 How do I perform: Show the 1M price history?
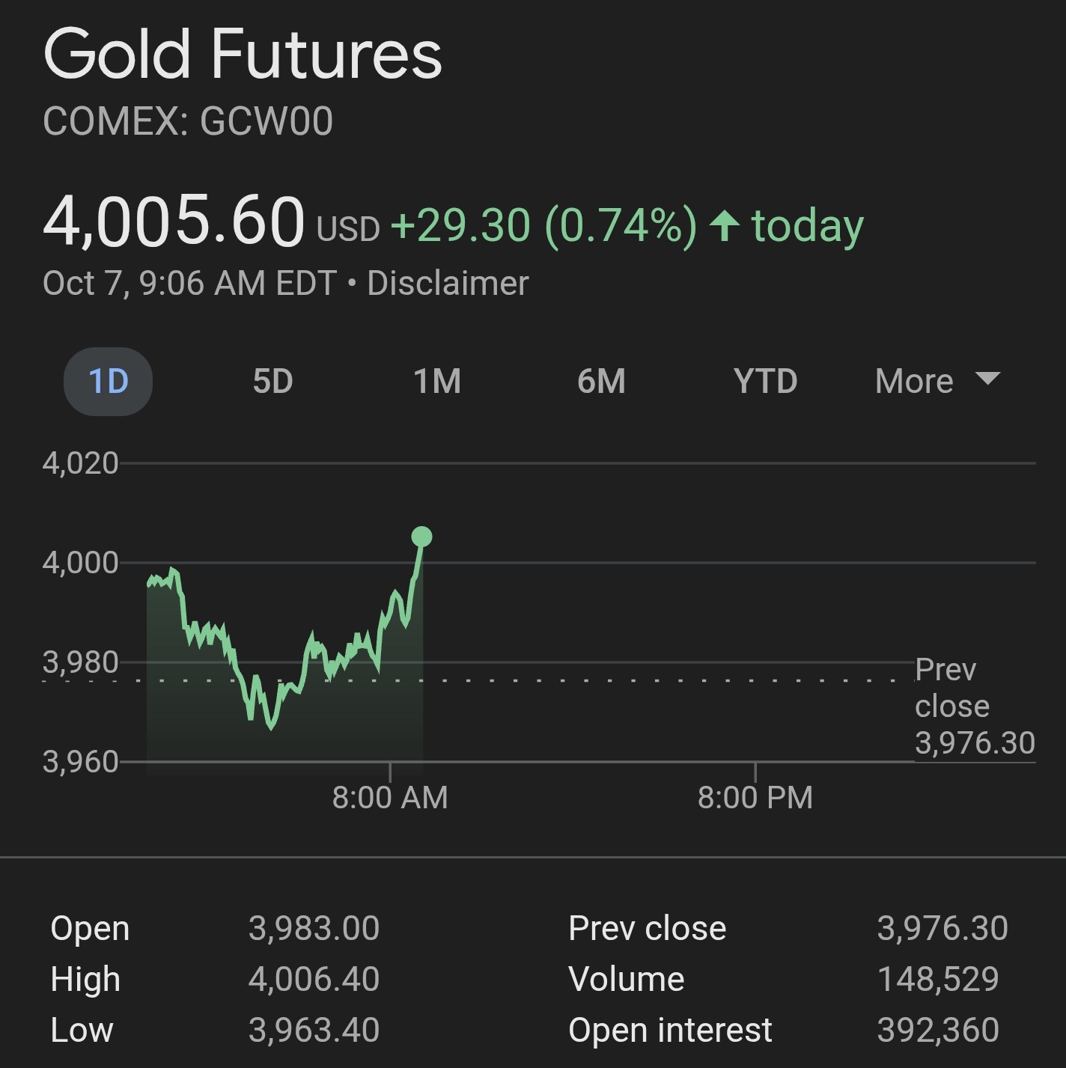click(x=437, y=382)
